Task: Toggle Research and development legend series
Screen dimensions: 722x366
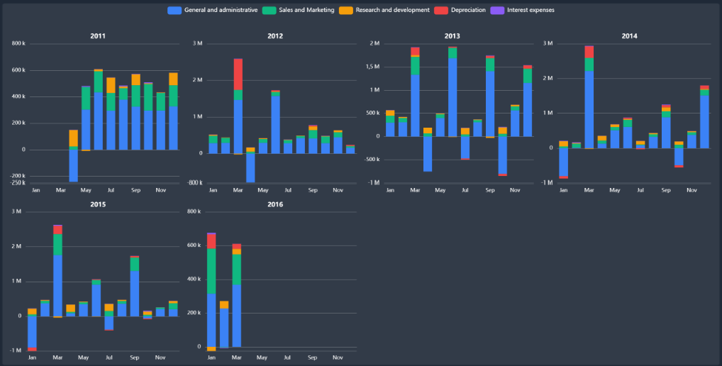Action: pos(384,10)
